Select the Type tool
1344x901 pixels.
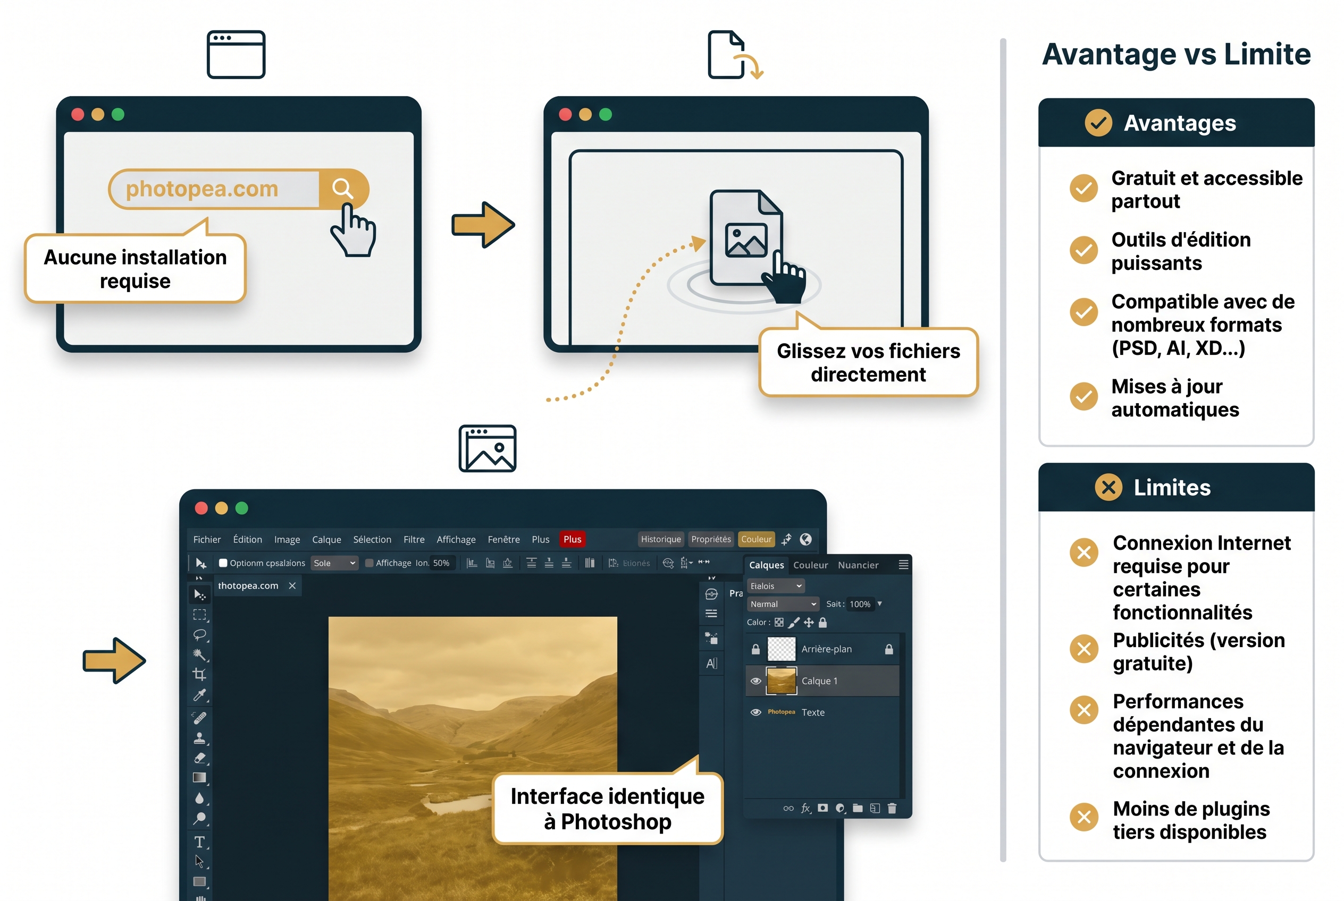point(199,842)
